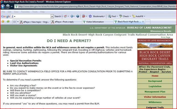Click the Find magnifier button
177x109 pixels.
112,16
